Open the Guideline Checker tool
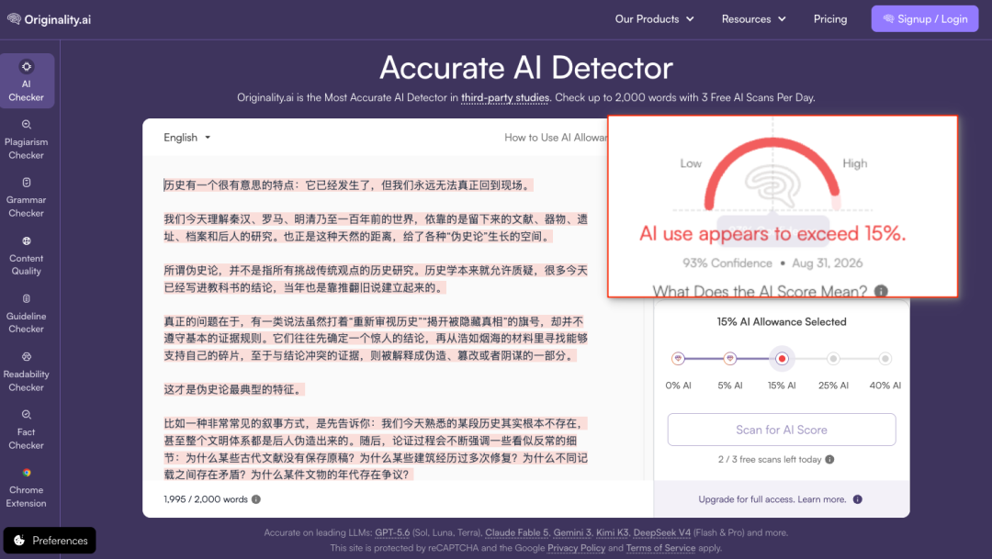Screen dimensions: 992x559 pos(27,314)
